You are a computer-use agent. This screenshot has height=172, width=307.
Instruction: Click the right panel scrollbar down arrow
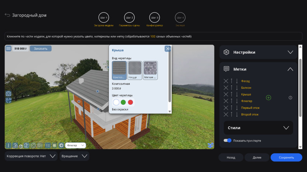[x=300, y=147]
